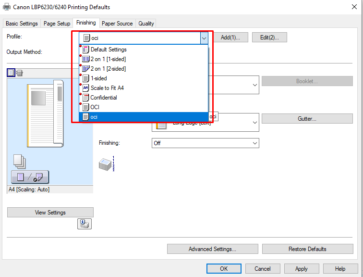Open Help for the printer dialog

click(x=340, y=269)
